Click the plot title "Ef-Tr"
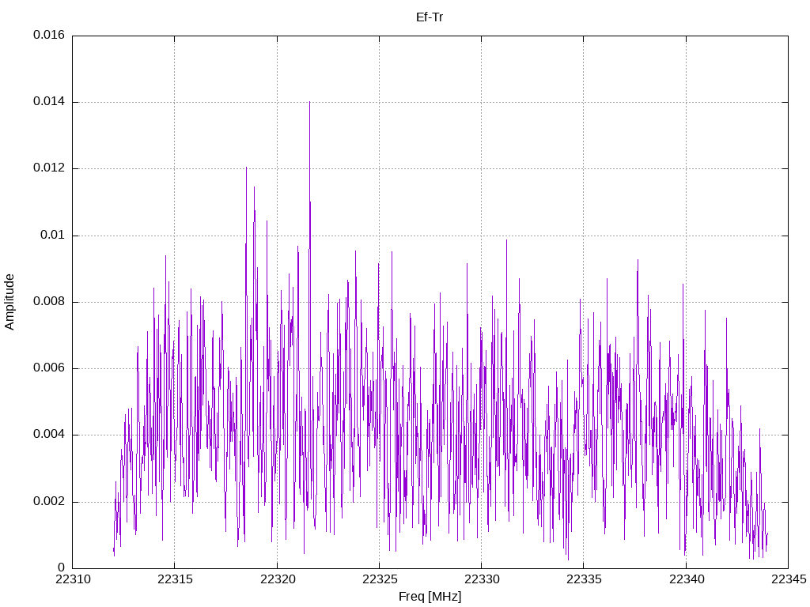The image size is (810, 607). tap(430, 17)
